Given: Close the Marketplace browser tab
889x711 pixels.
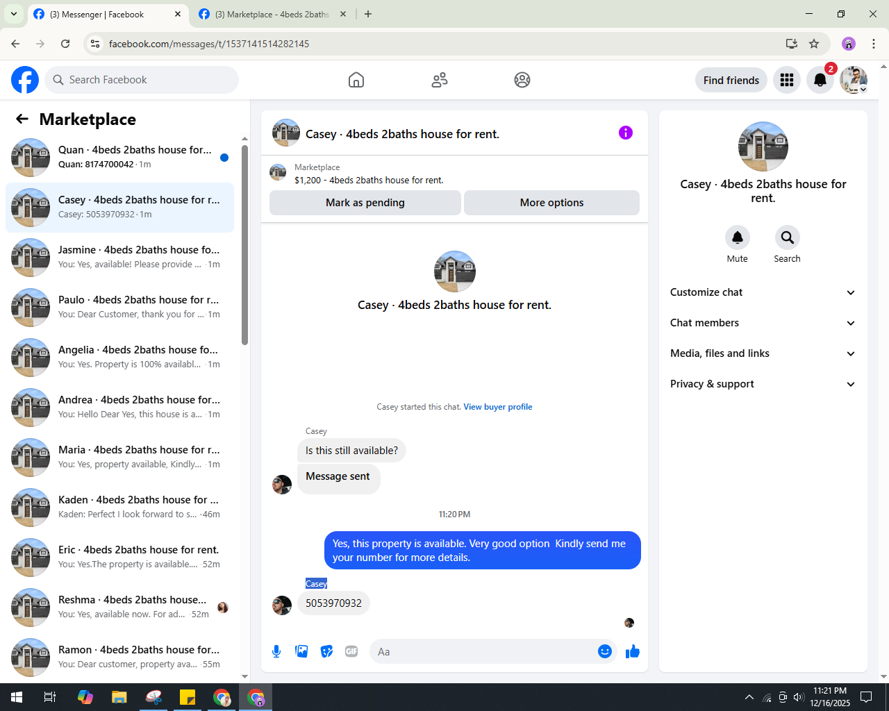Looking at the screenshot, I should pyautogui.click(x=343, y=14).
